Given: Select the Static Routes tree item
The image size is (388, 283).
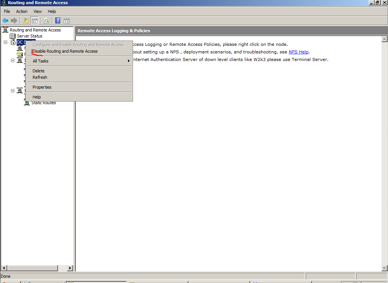Looking at the screenshot, I should tap(44, 103).
